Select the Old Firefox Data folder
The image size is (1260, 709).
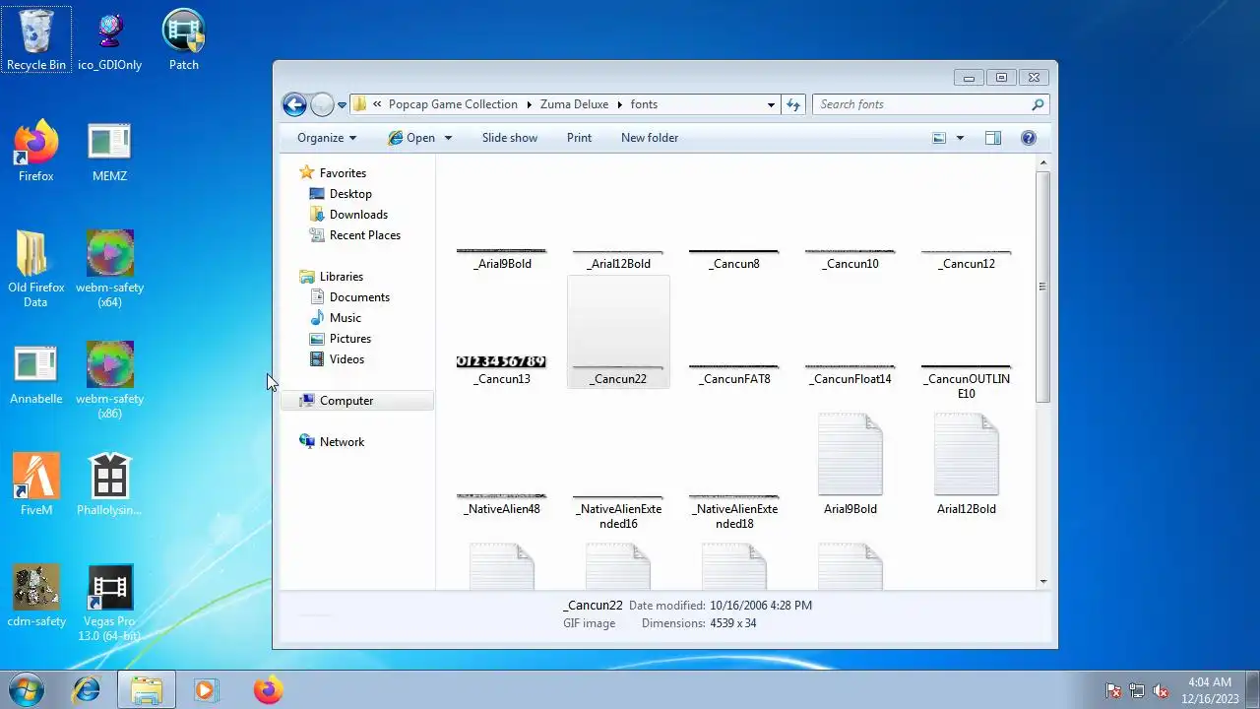pos(36,269)
